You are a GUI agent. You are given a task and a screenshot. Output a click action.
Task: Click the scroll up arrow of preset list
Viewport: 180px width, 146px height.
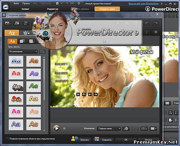point(44,57)
